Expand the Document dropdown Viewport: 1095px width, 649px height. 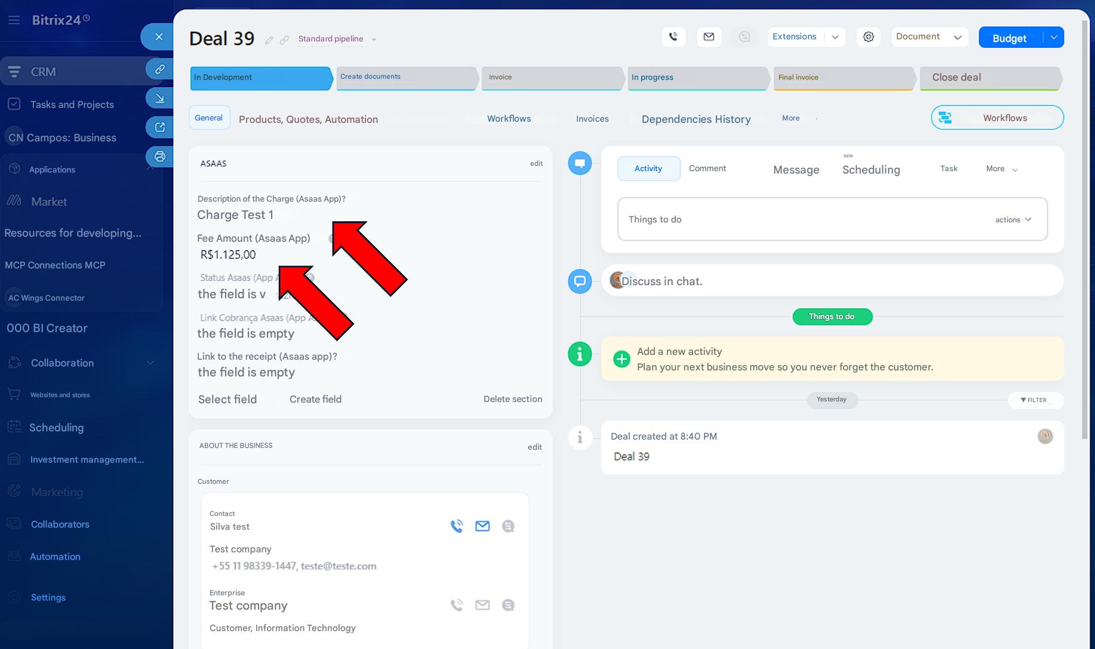(929, 37)
